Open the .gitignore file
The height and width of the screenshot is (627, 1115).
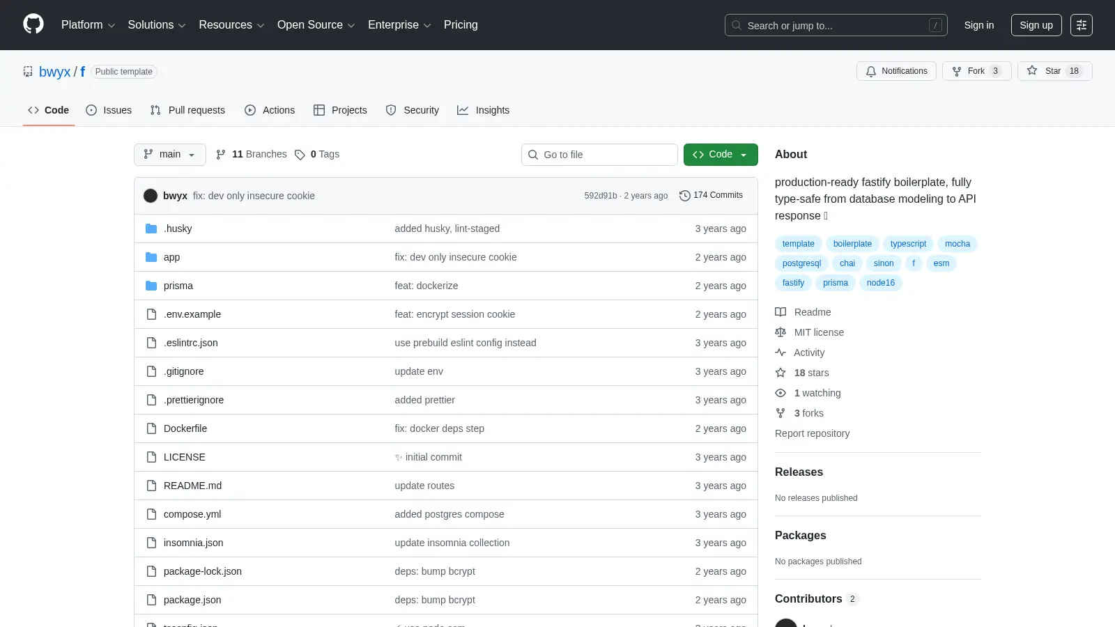[x=183, y=371]
